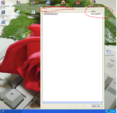Viewport: 117px width, 113px height.
Task: Sort the list by the Status column header
Action: [96, 11]
